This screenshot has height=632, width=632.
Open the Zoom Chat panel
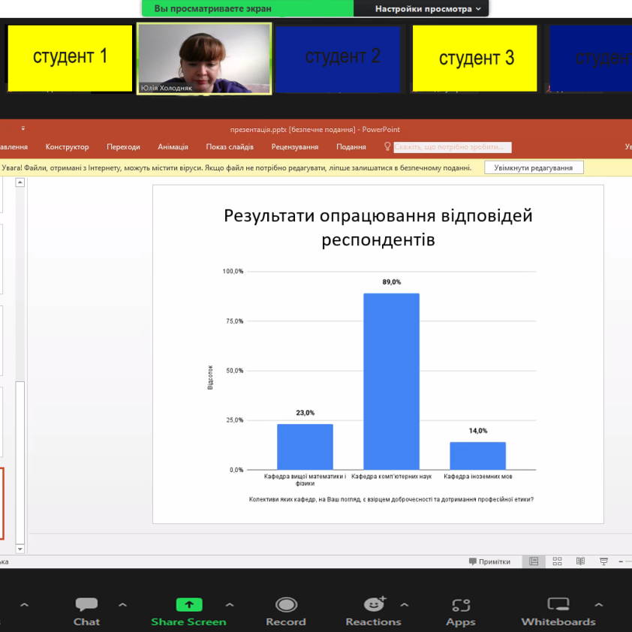pos(86,612)
